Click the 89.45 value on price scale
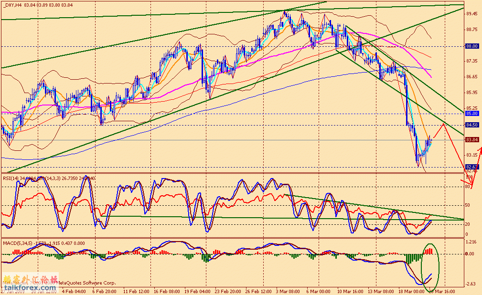The image size is (482, 295). point(471,14)
